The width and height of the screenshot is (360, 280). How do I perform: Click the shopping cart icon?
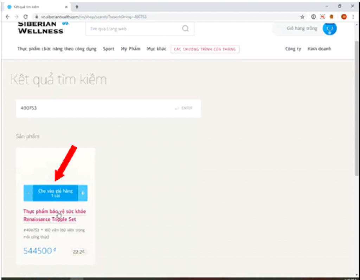click(x=329, y=29)
